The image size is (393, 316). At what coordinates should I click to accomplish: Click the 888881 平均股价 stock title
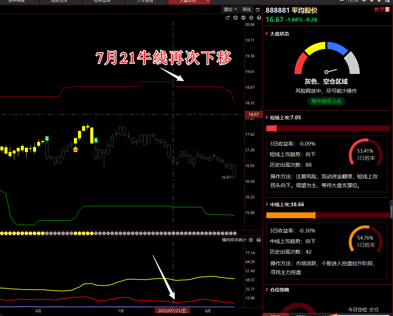click(x=291, y=10)
